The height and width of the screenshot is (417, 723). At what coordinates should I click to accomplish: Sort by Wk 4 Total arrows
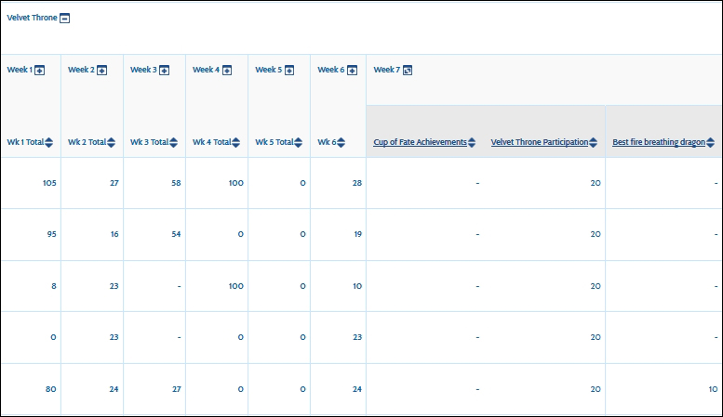(235, 143)
